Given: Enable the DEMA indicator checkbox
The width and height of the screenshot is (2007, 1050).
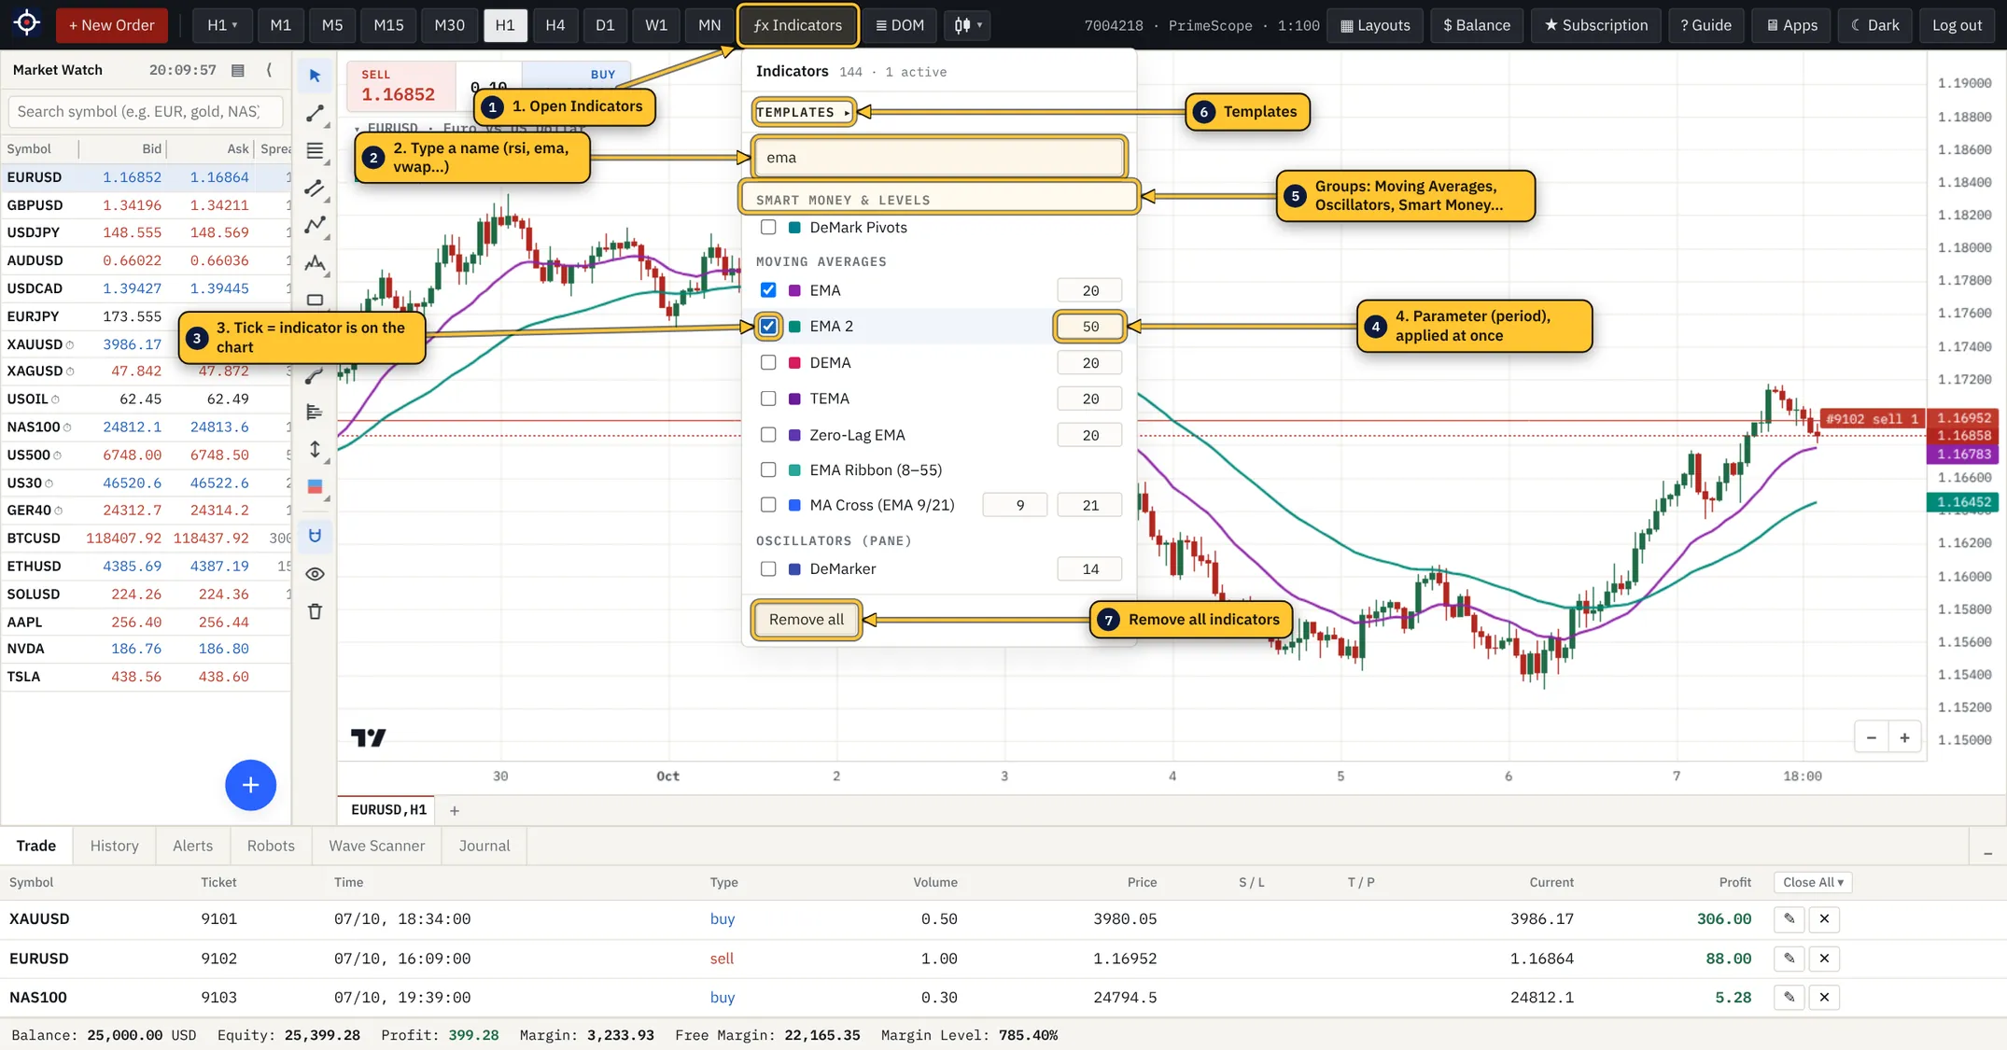Looking at the screenshot, I should pyautogui.click(x=768, y=363).
